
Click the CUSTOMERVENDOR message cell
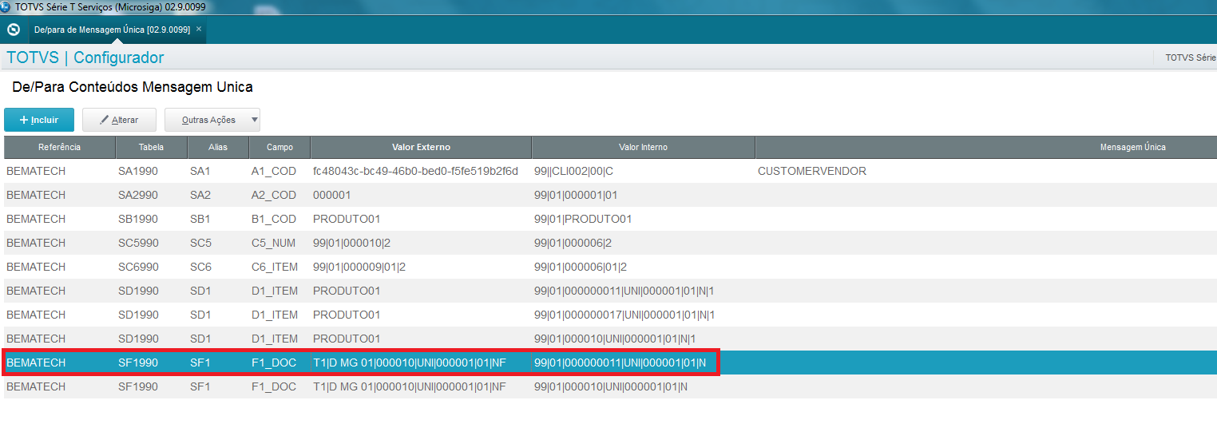point(812,171)
